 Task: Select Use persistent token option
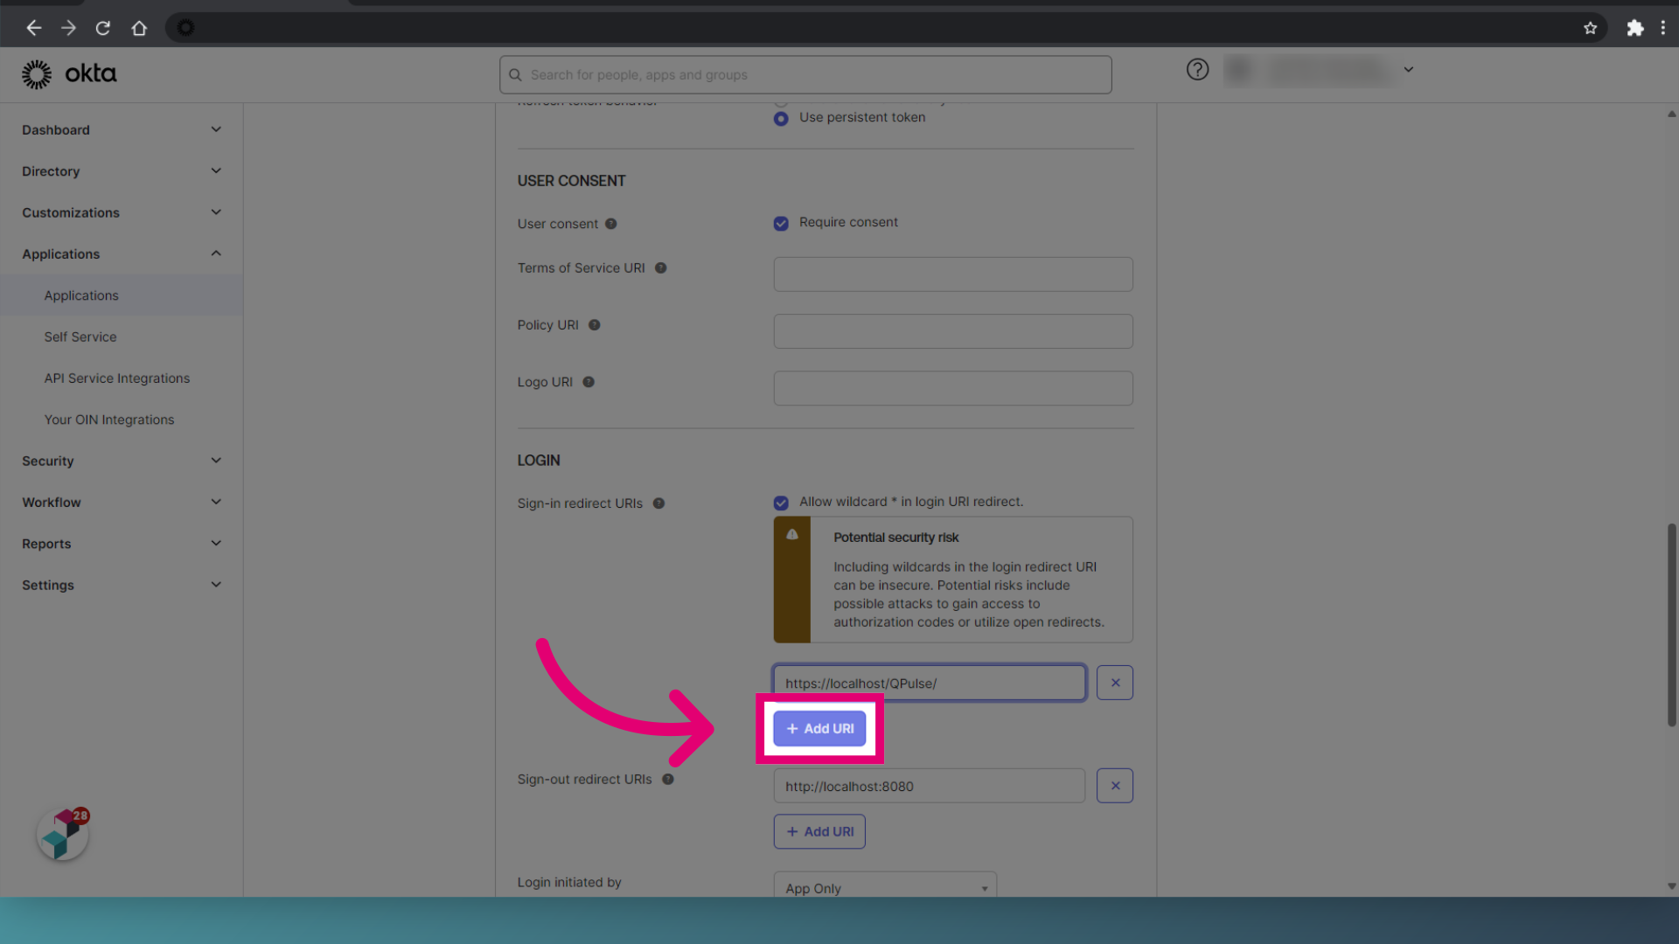tap(781, 118)
